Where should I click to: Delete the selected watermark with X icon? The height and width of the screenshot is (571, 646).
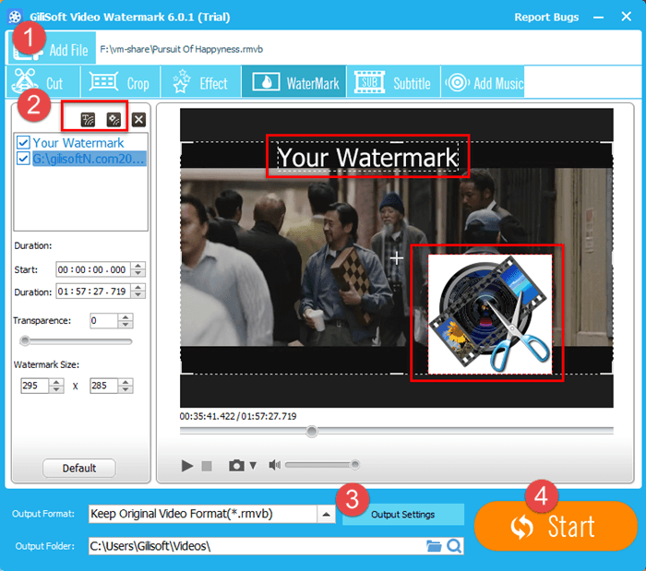[138, 119]
